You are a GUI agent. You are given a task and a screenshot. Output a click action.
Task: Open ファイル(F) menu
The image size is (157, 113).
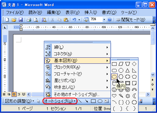pos(15,12)
